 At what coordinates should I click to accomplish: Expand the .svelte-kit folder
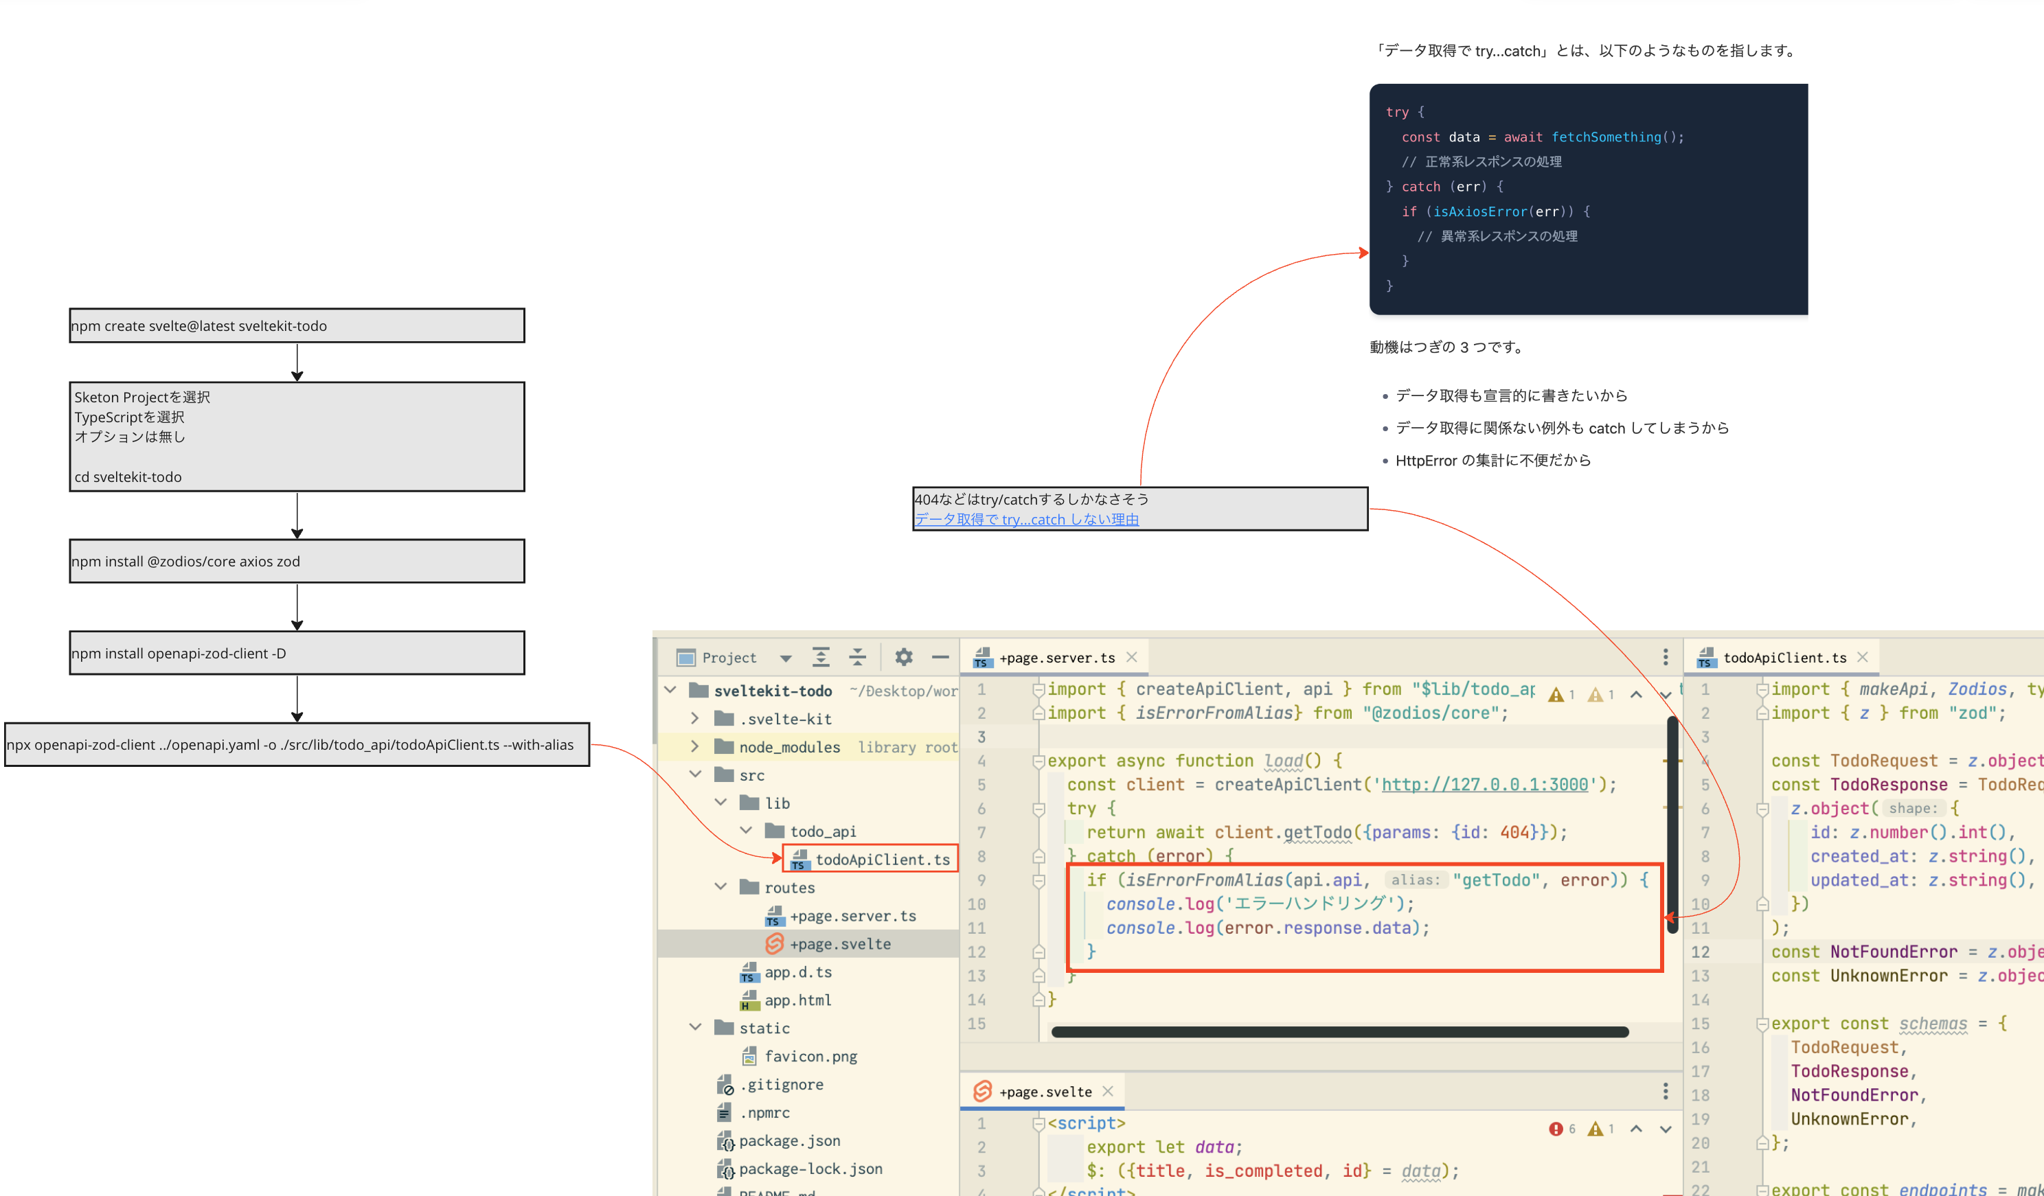pos(694,718)
